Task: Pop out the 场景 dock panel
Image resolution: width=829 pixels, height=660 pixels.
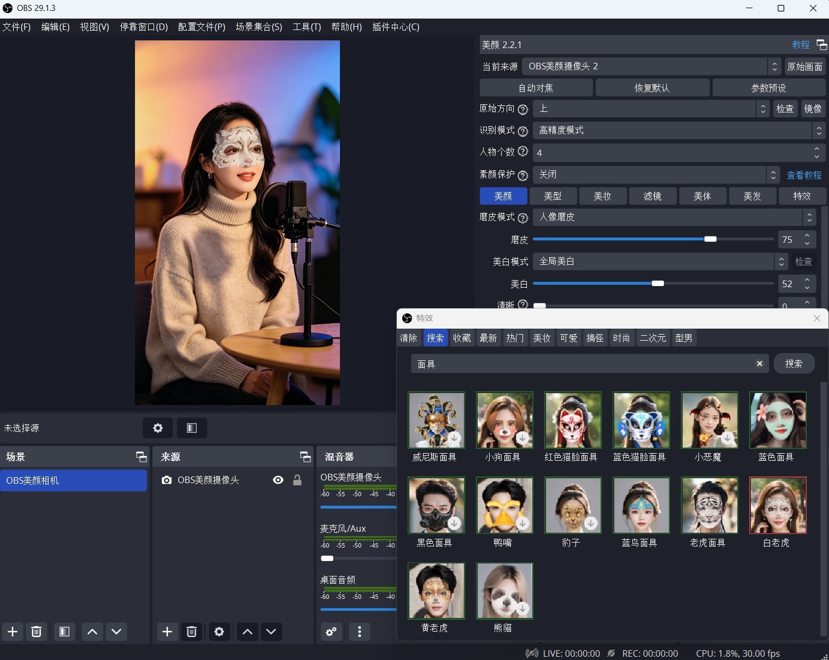Action: [x=142, y=457]
